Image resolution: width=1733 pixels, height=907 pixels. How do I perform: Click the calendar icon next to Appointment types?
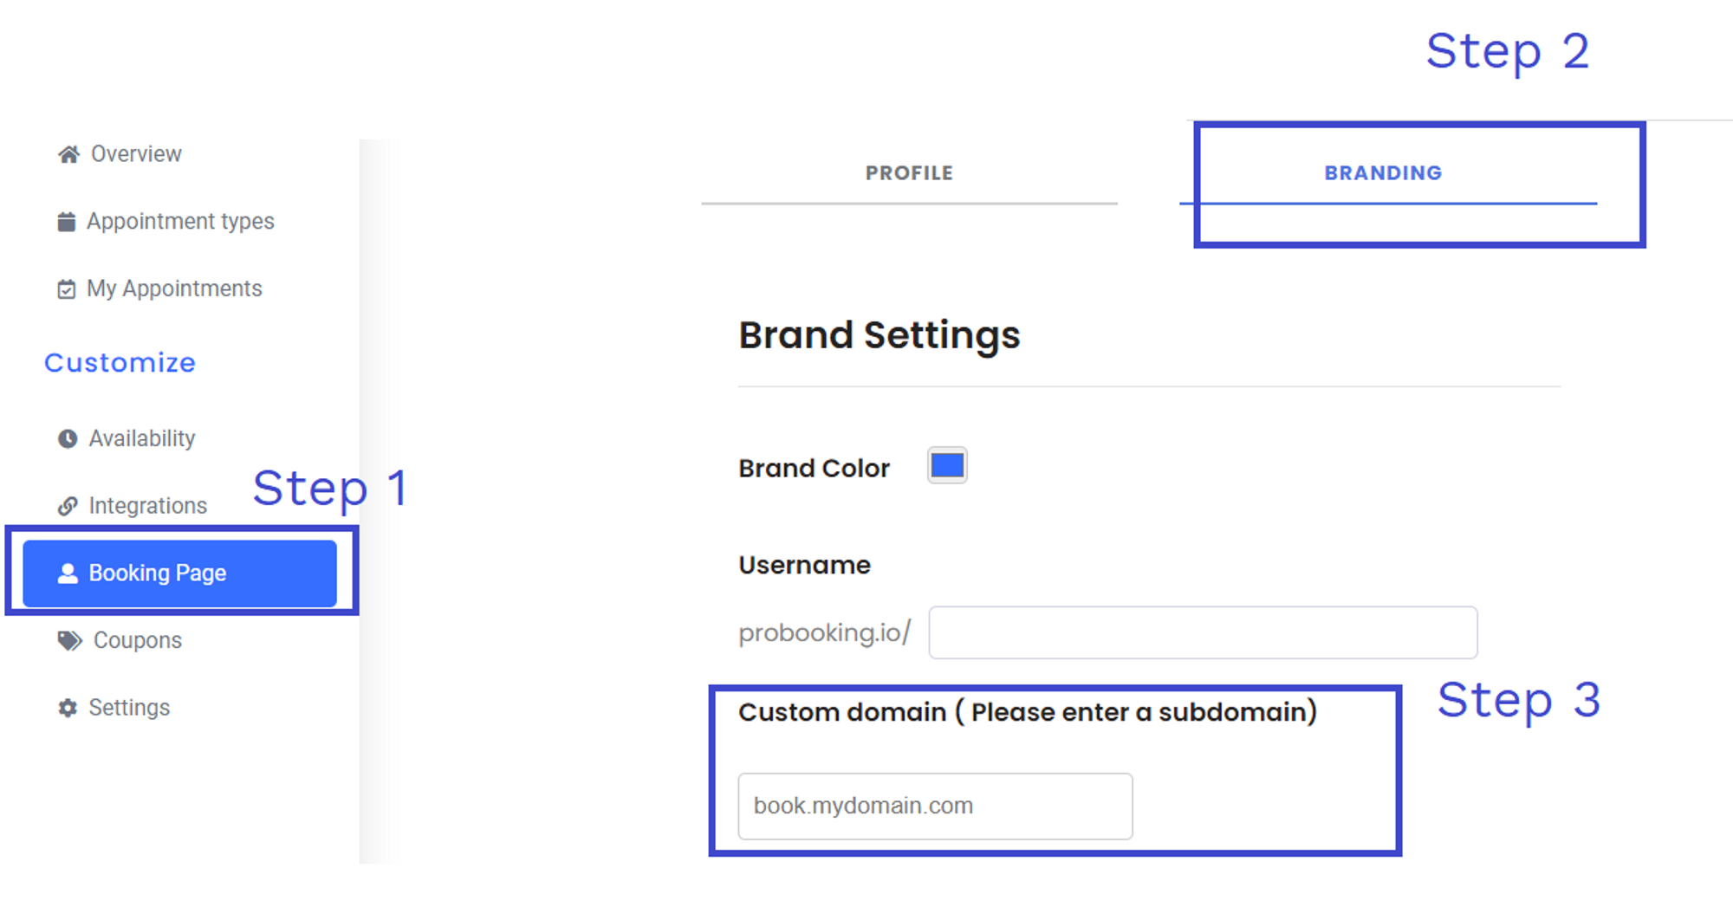(66, 222)
